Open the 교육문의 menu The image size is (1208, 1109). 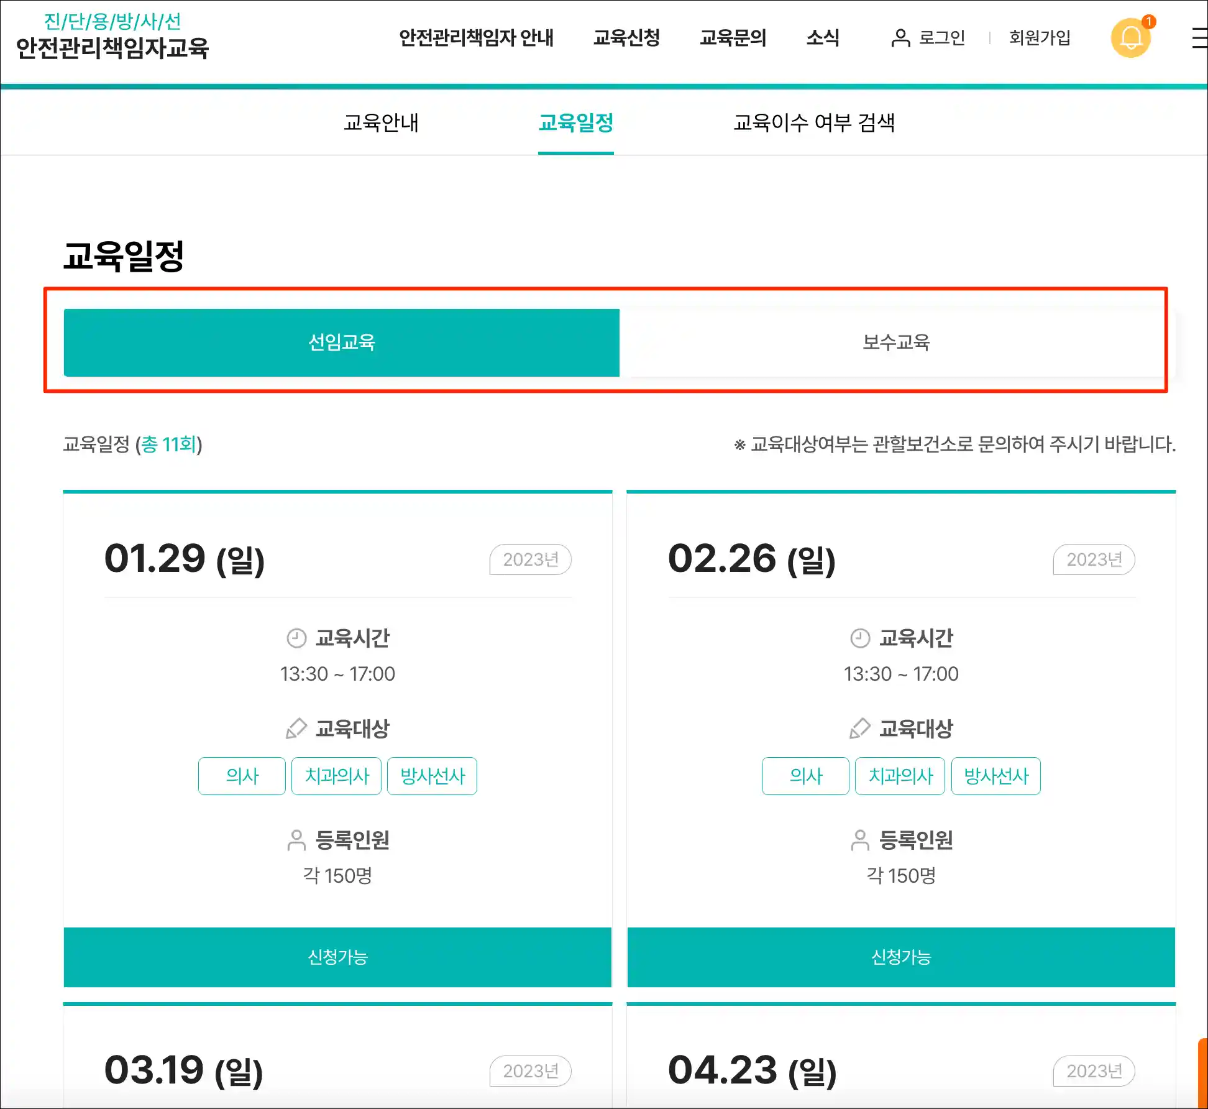pos(733,38)
